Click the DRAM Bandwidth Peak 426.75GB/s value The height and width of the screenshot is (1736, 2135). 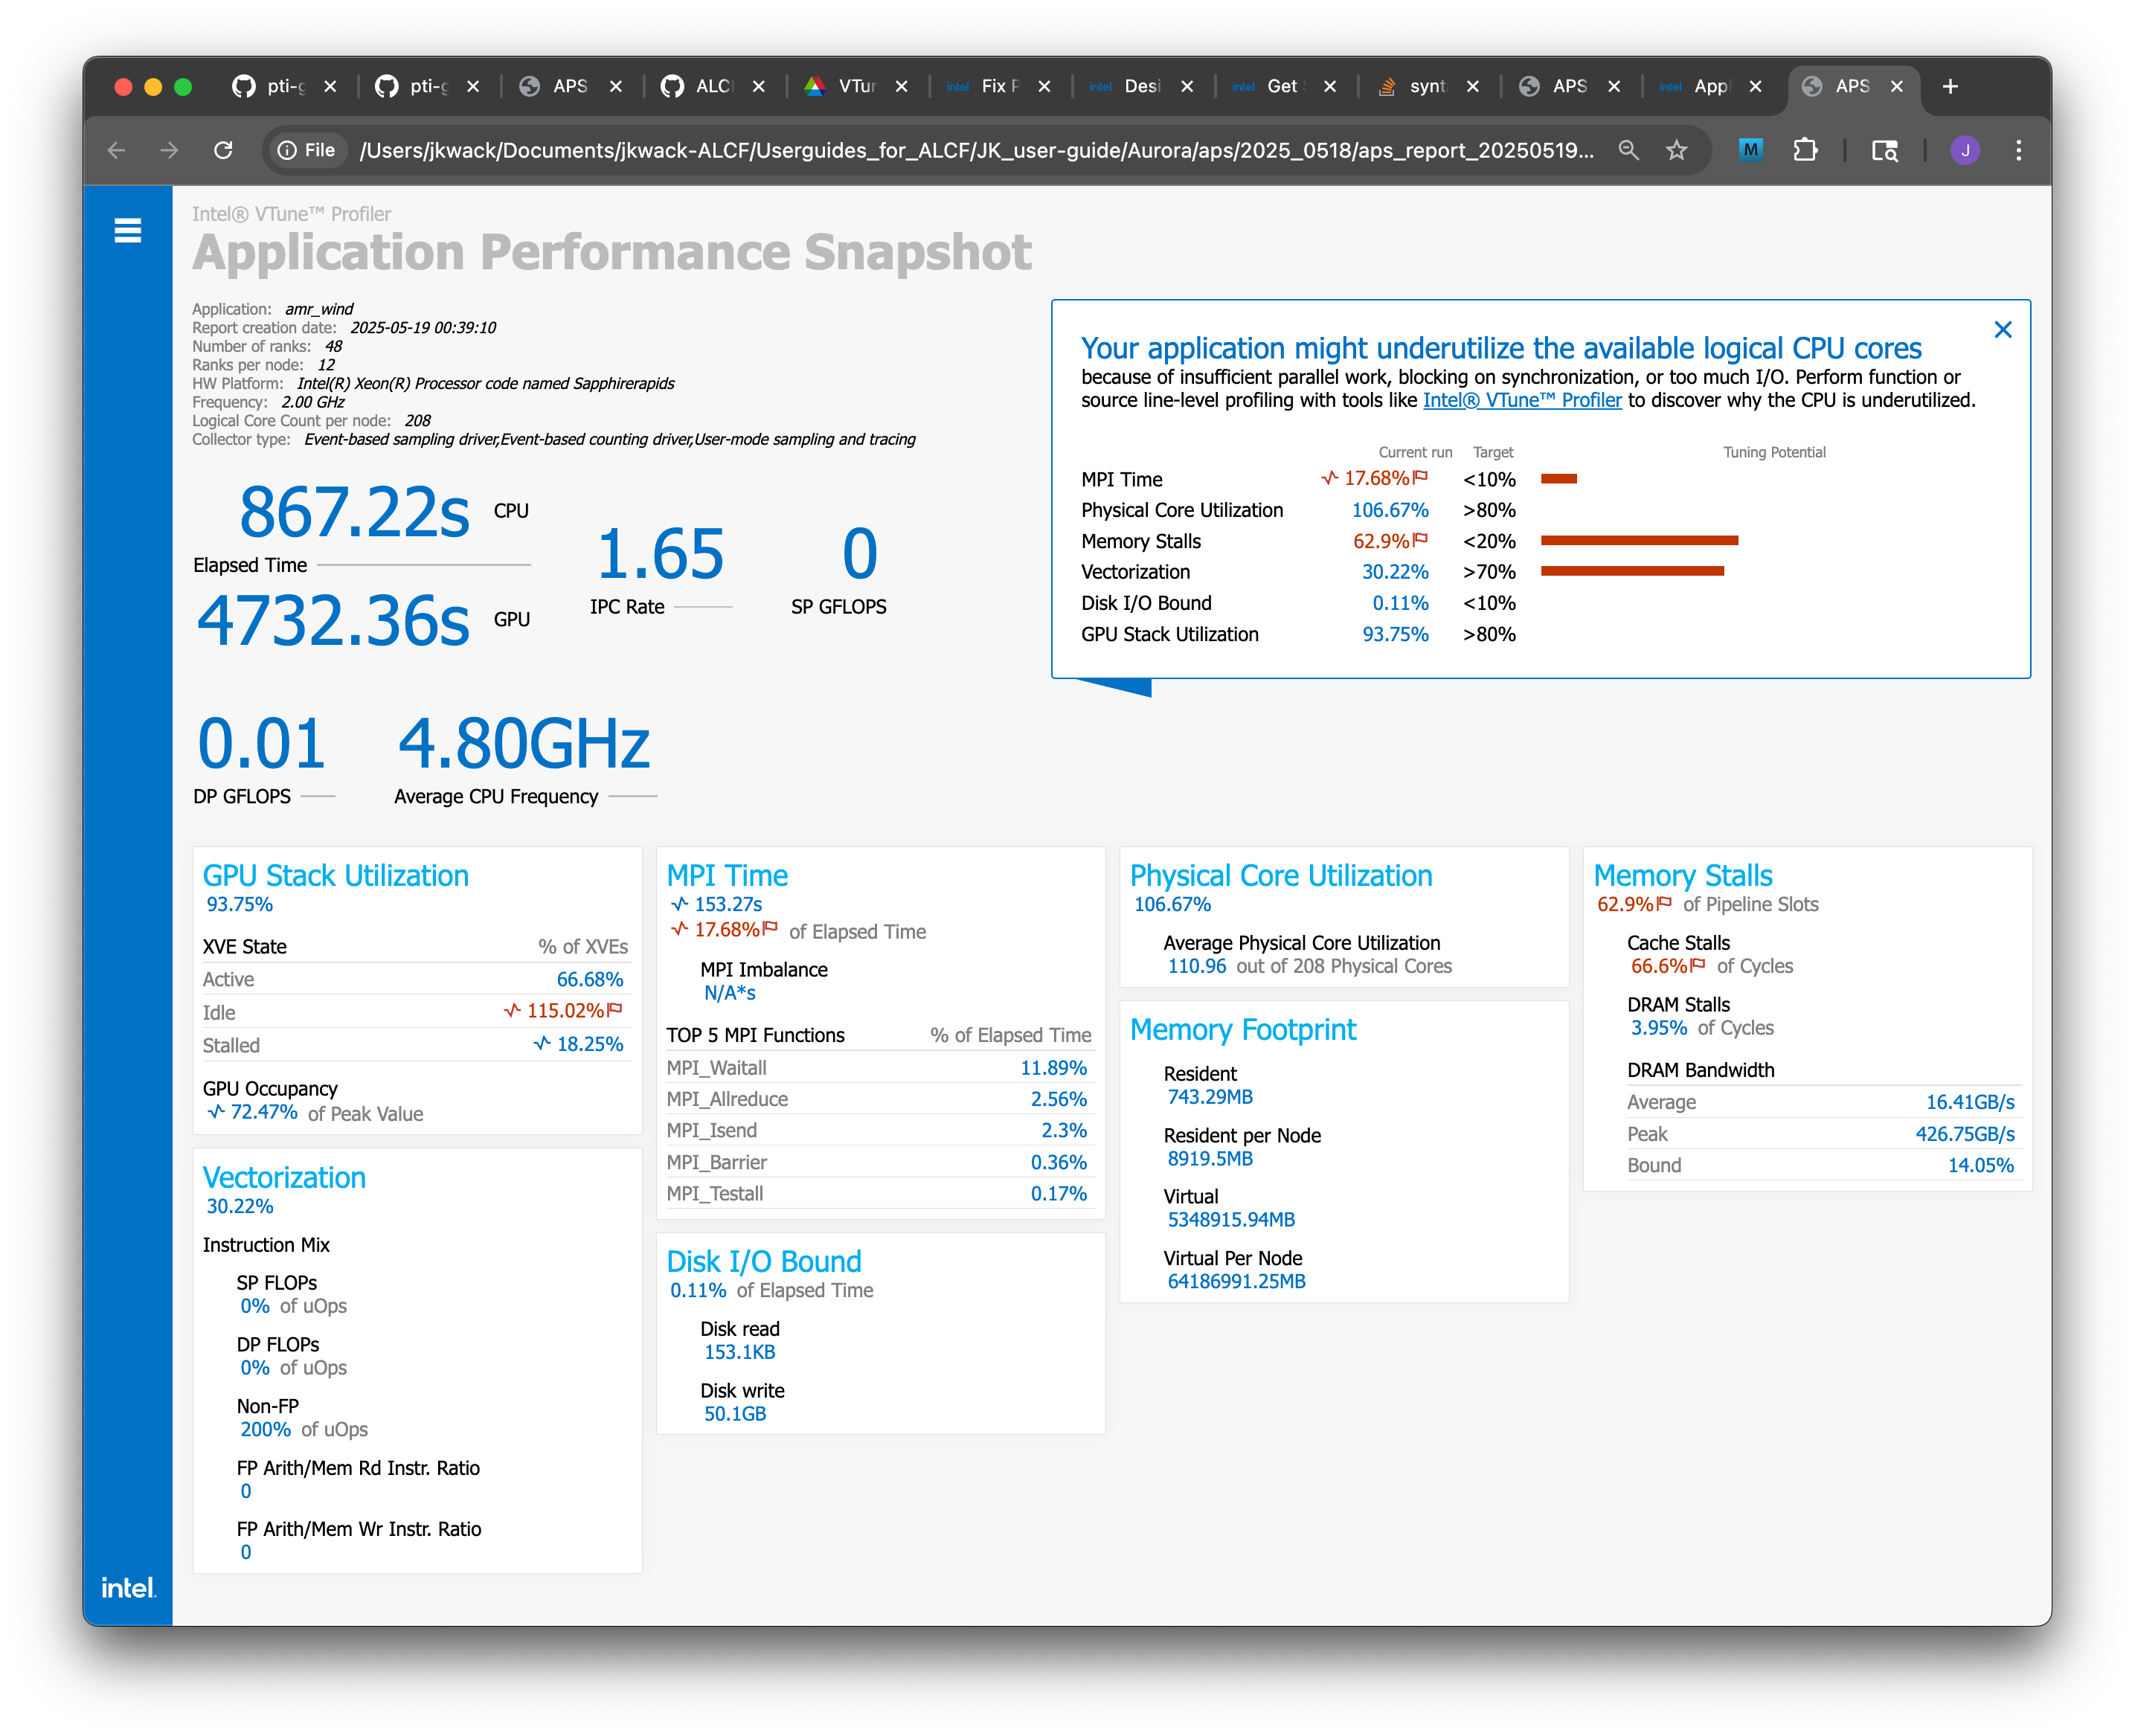[1964, 1133]
